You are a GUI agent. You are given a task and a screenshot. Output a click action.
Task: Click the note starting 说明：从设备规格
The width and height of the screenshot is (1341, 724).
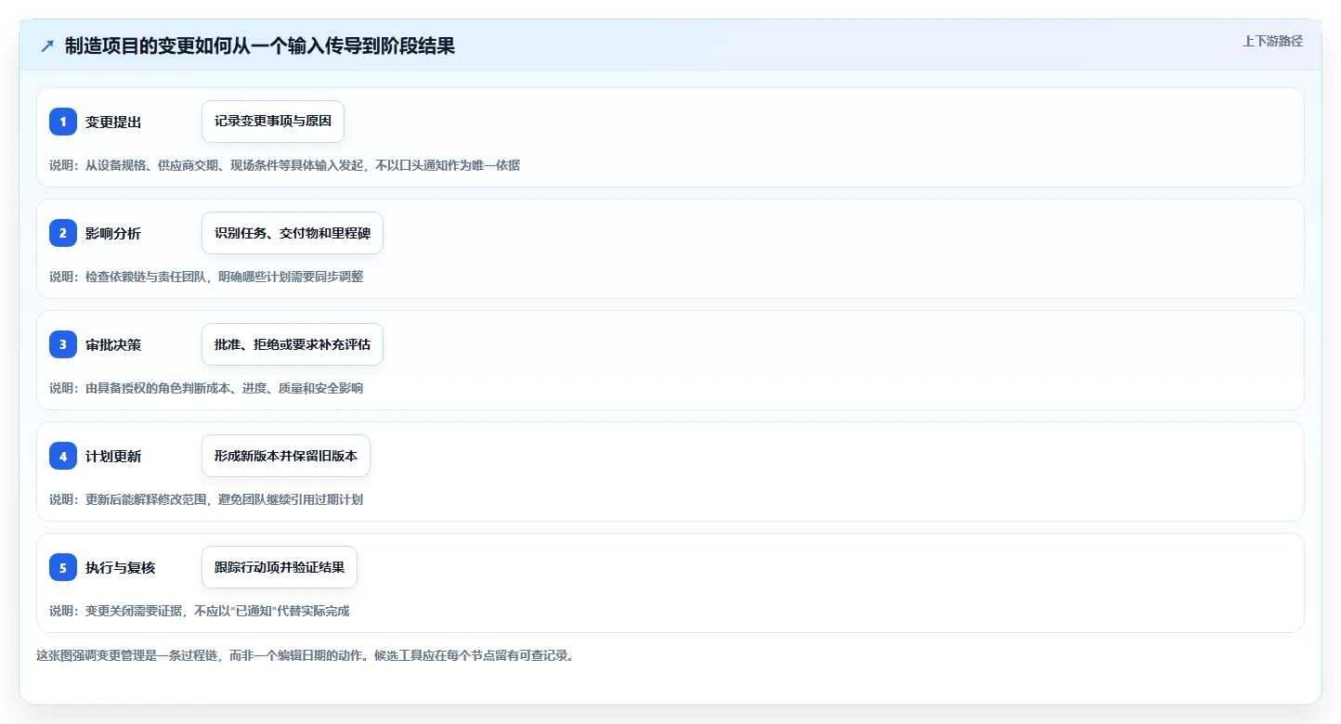284,165
